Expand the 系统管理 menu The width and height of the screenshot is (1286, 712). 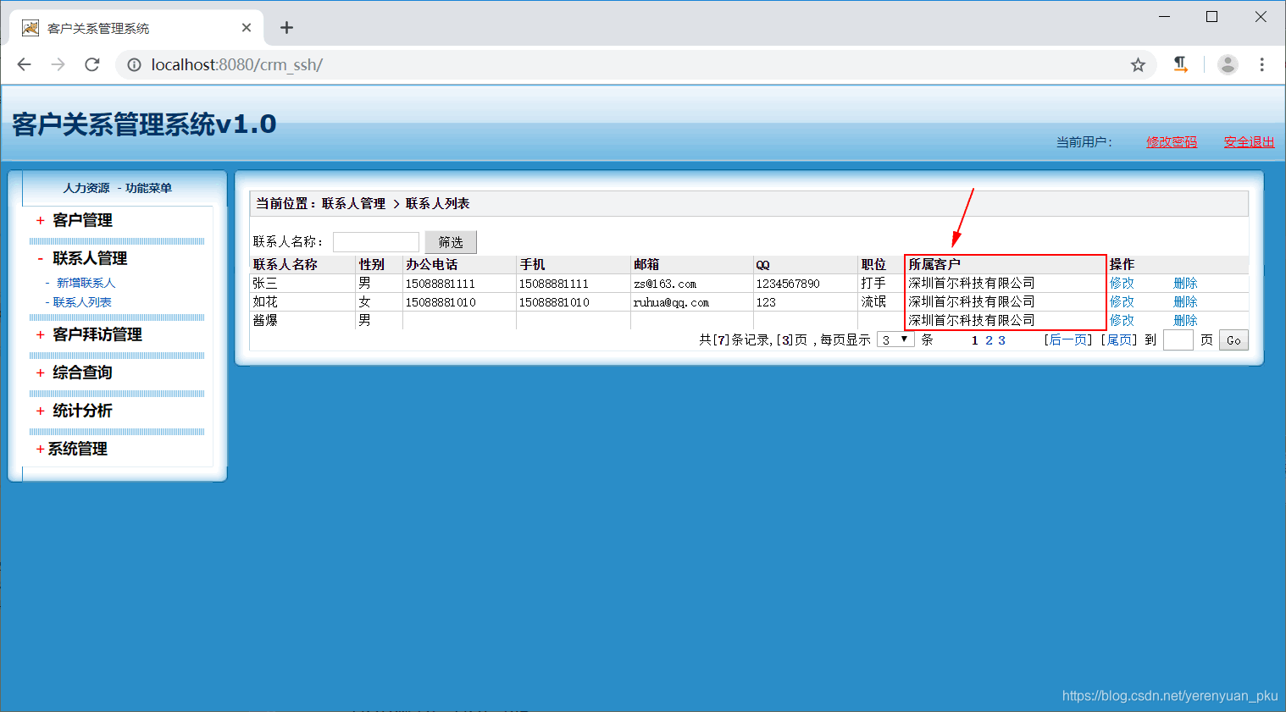77,449
